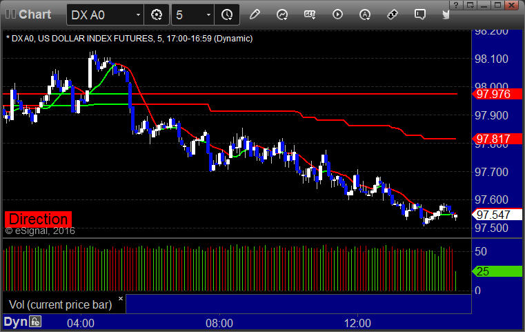
Task: Click the GET download icon
Action: tap(310, 14)
